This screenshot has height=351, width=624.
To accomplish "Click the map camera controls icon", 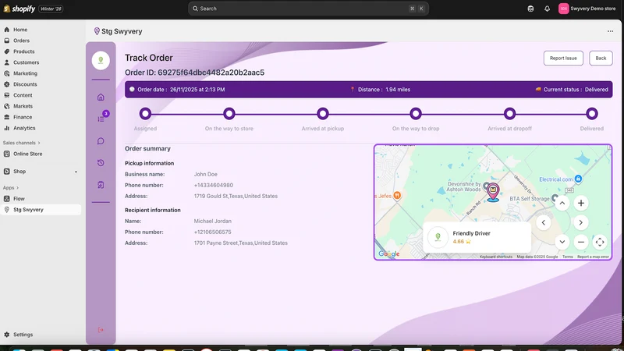I will pos(600,242).
